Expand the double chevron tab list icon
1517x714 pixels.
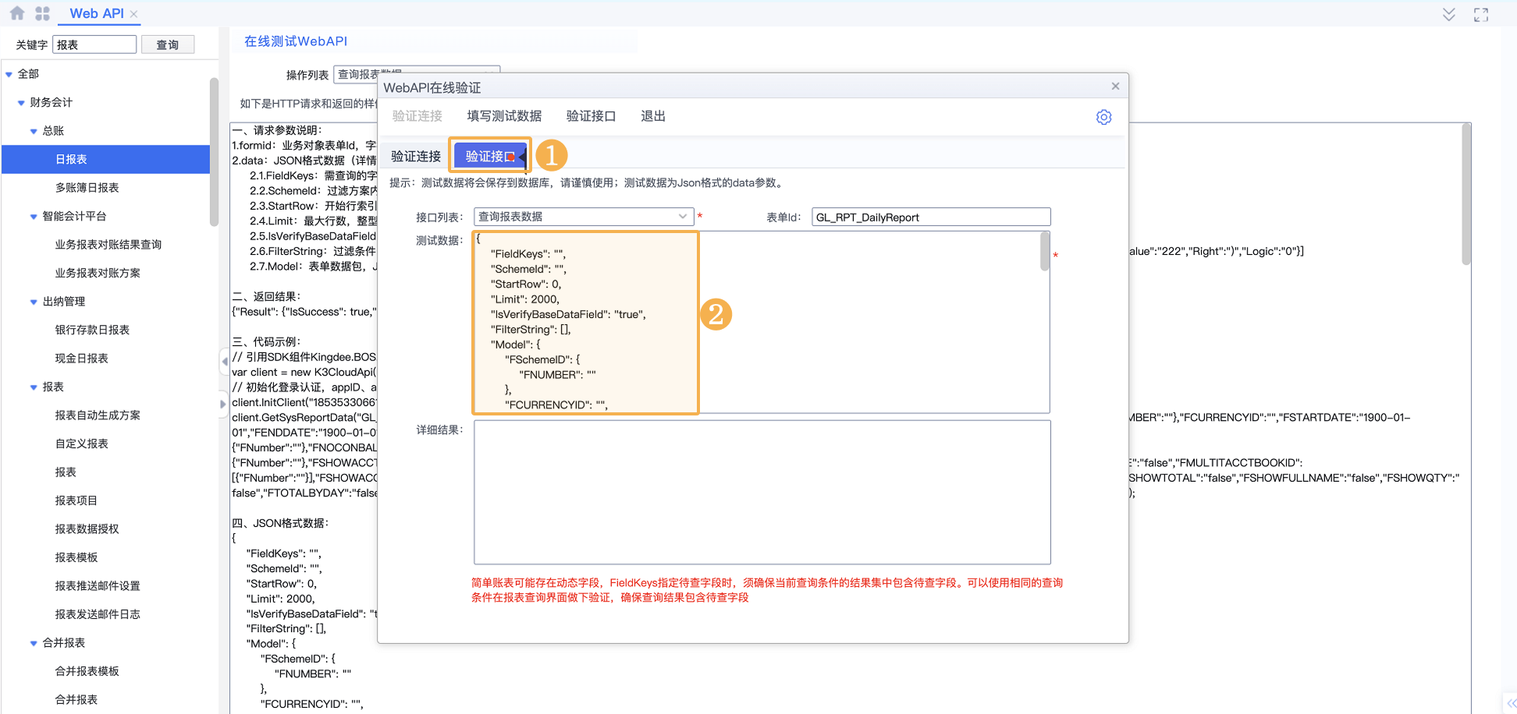click(x=1448, y=15)
